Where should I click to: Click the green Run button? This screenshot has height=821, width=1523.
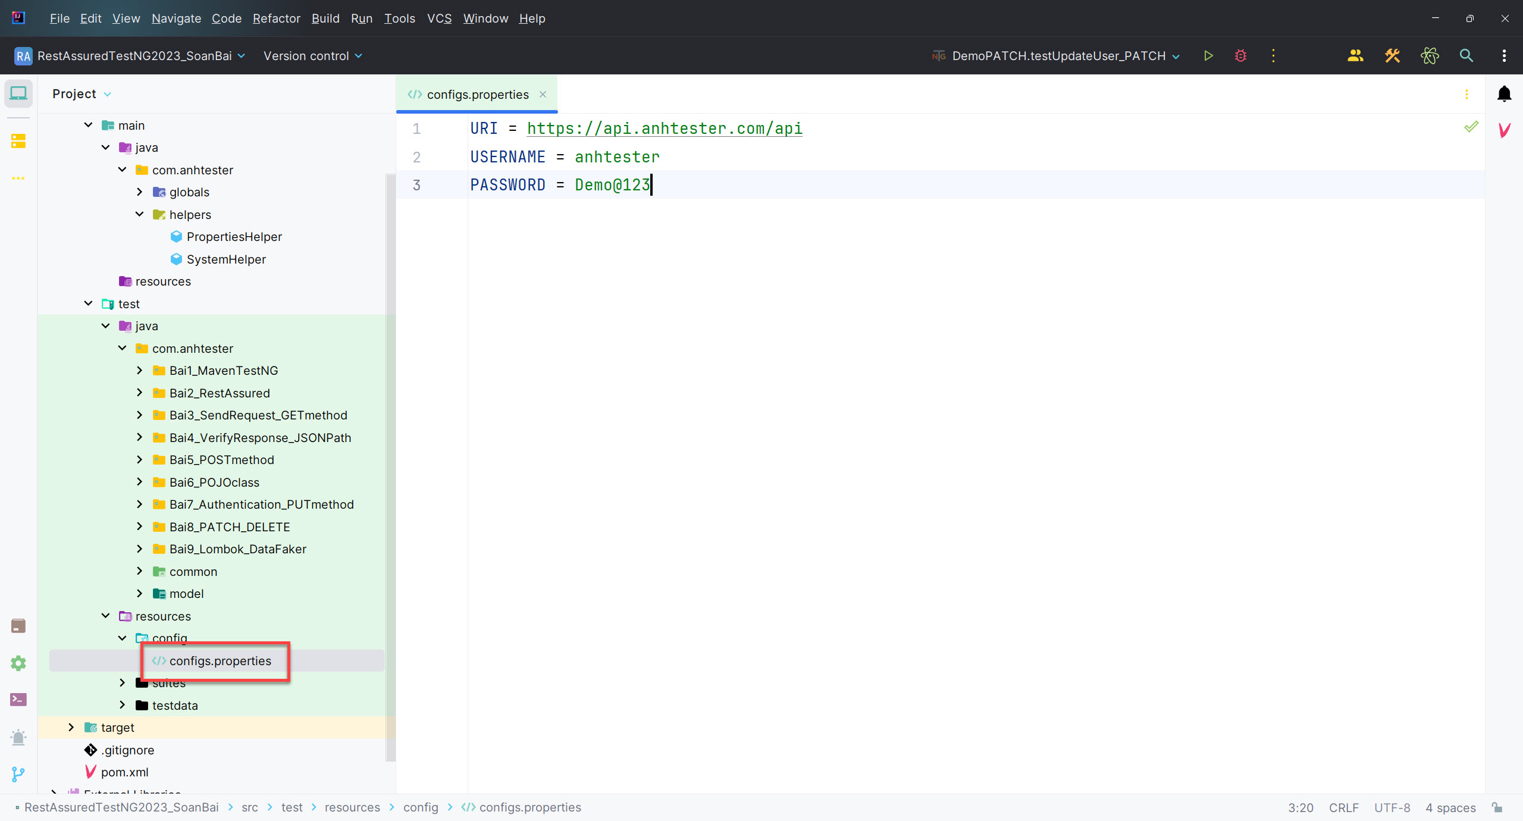pos(1208,56)
